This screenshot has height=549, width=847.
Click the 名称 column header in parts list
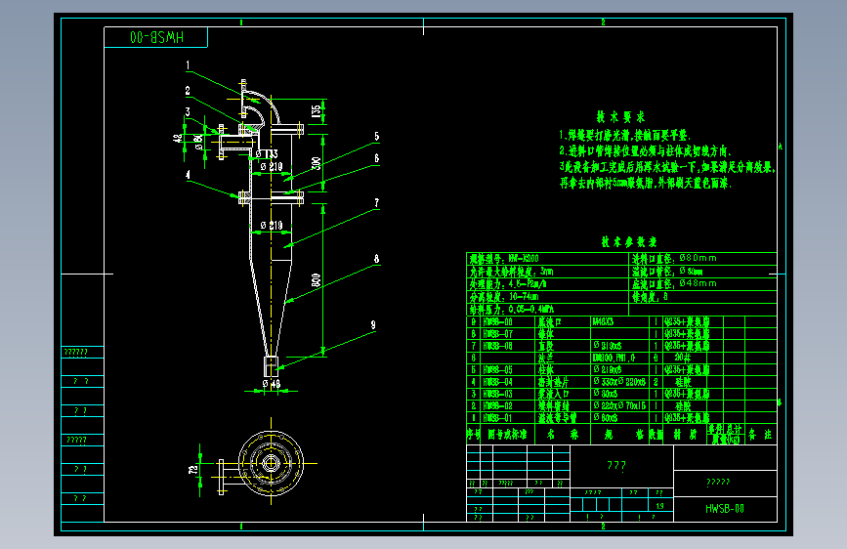click(563, 435)
